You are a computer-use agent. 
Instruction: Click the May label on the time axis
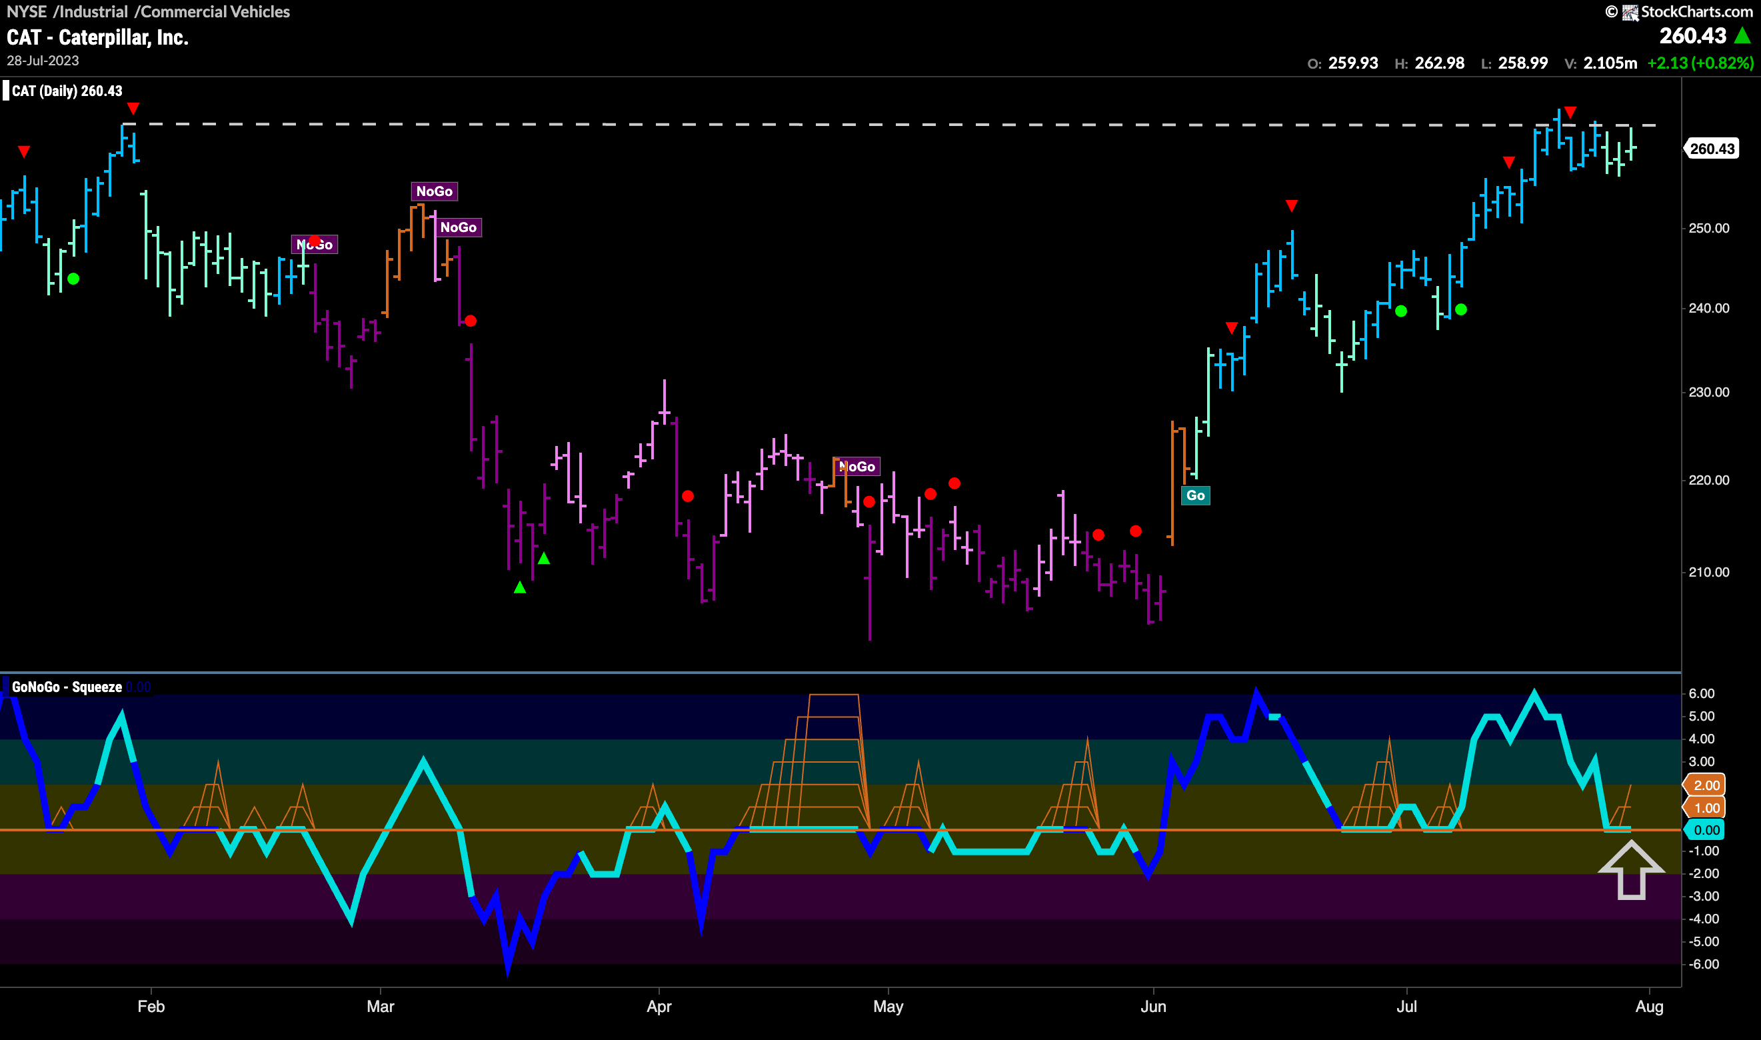point(888,1007)
